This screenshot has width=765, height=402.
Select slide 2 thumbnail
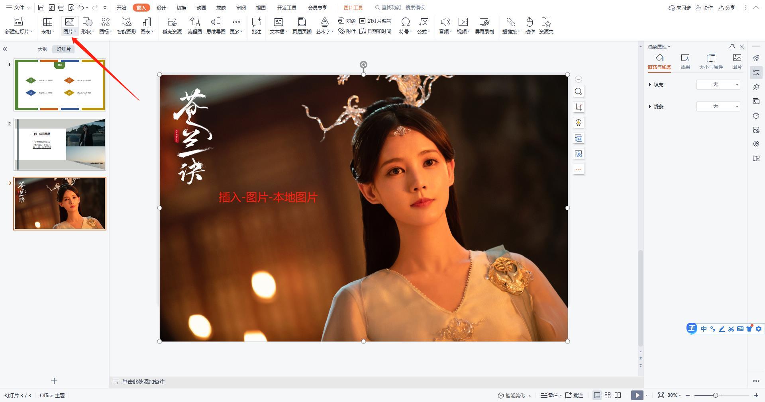[x=60, y=144]
